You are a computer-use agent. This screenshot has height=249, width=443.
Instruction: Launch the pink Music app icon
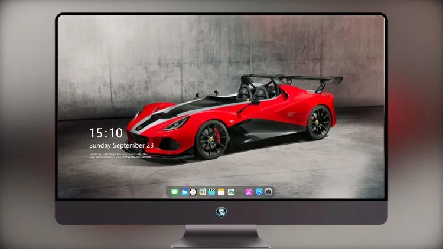pyautogui.click(x=249, y=192)
